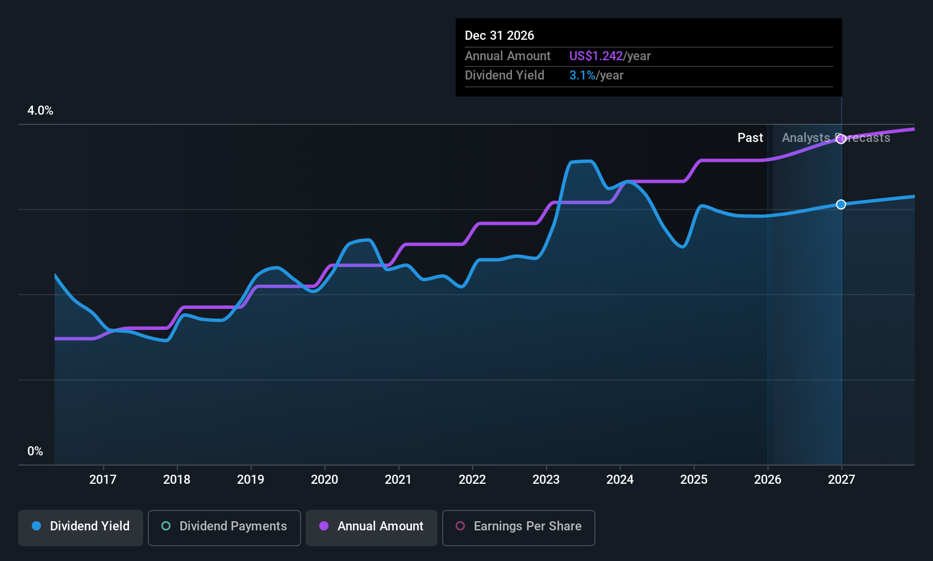Screen dimensions: 933x561
Task: Click the purple Annual Amount data point marker
Action: 841,139
